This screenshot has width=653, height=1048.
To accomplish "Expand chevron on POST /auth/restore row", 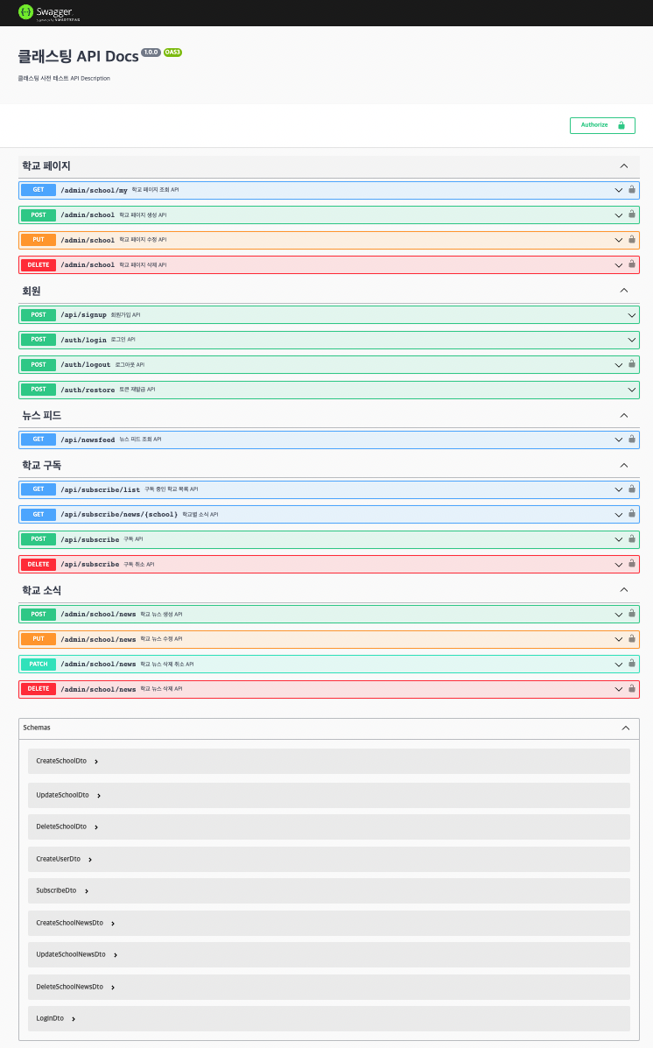I will [x=632, y=390].
